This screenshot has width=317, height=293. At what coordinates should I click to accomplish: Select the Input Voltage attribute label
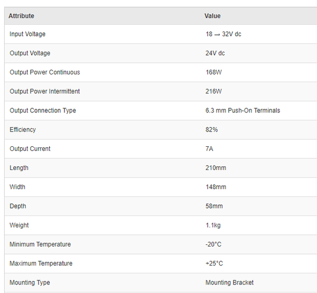coord(27,34)
